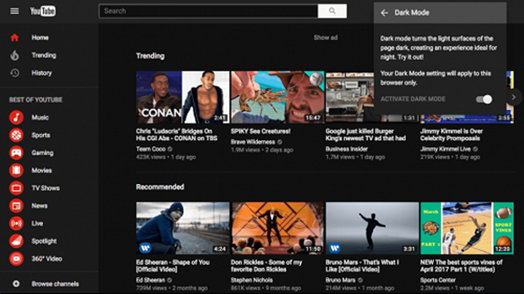Click verified badge next to Jimmy Kimmel Live
Screen dimensions: 524x294
(x=475, y=149)
